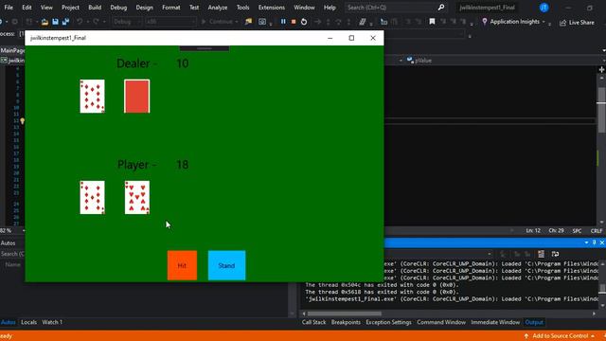
Task: Switch to the Call Stack tab
Action: click(313, 322)
